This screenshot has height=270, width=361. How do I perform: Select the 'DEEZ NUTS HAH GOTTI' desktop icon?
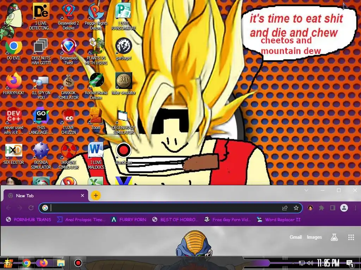click(x=41, y=52)
